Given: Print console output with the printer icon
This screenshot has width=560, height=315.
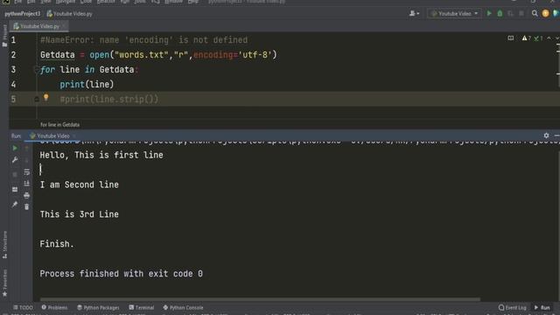Looking at the screenshot, I should (27, 195).
